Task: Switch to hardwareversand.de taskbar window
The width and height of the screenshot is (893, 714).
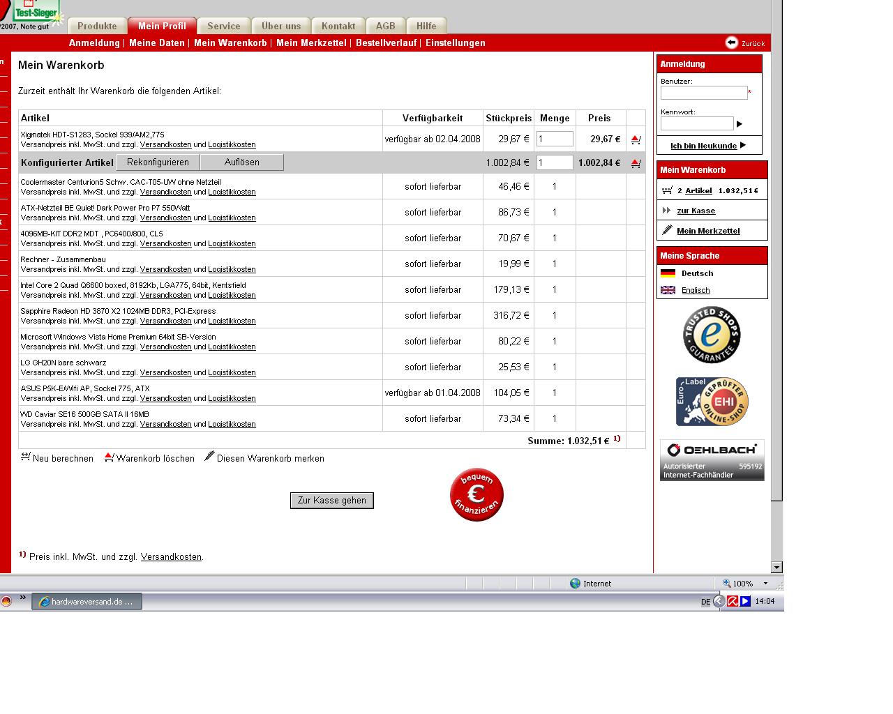Action: pos(87,602)
